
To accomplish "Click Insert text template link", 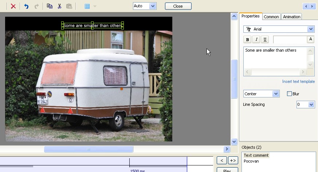I will click(x=298, y=81).
